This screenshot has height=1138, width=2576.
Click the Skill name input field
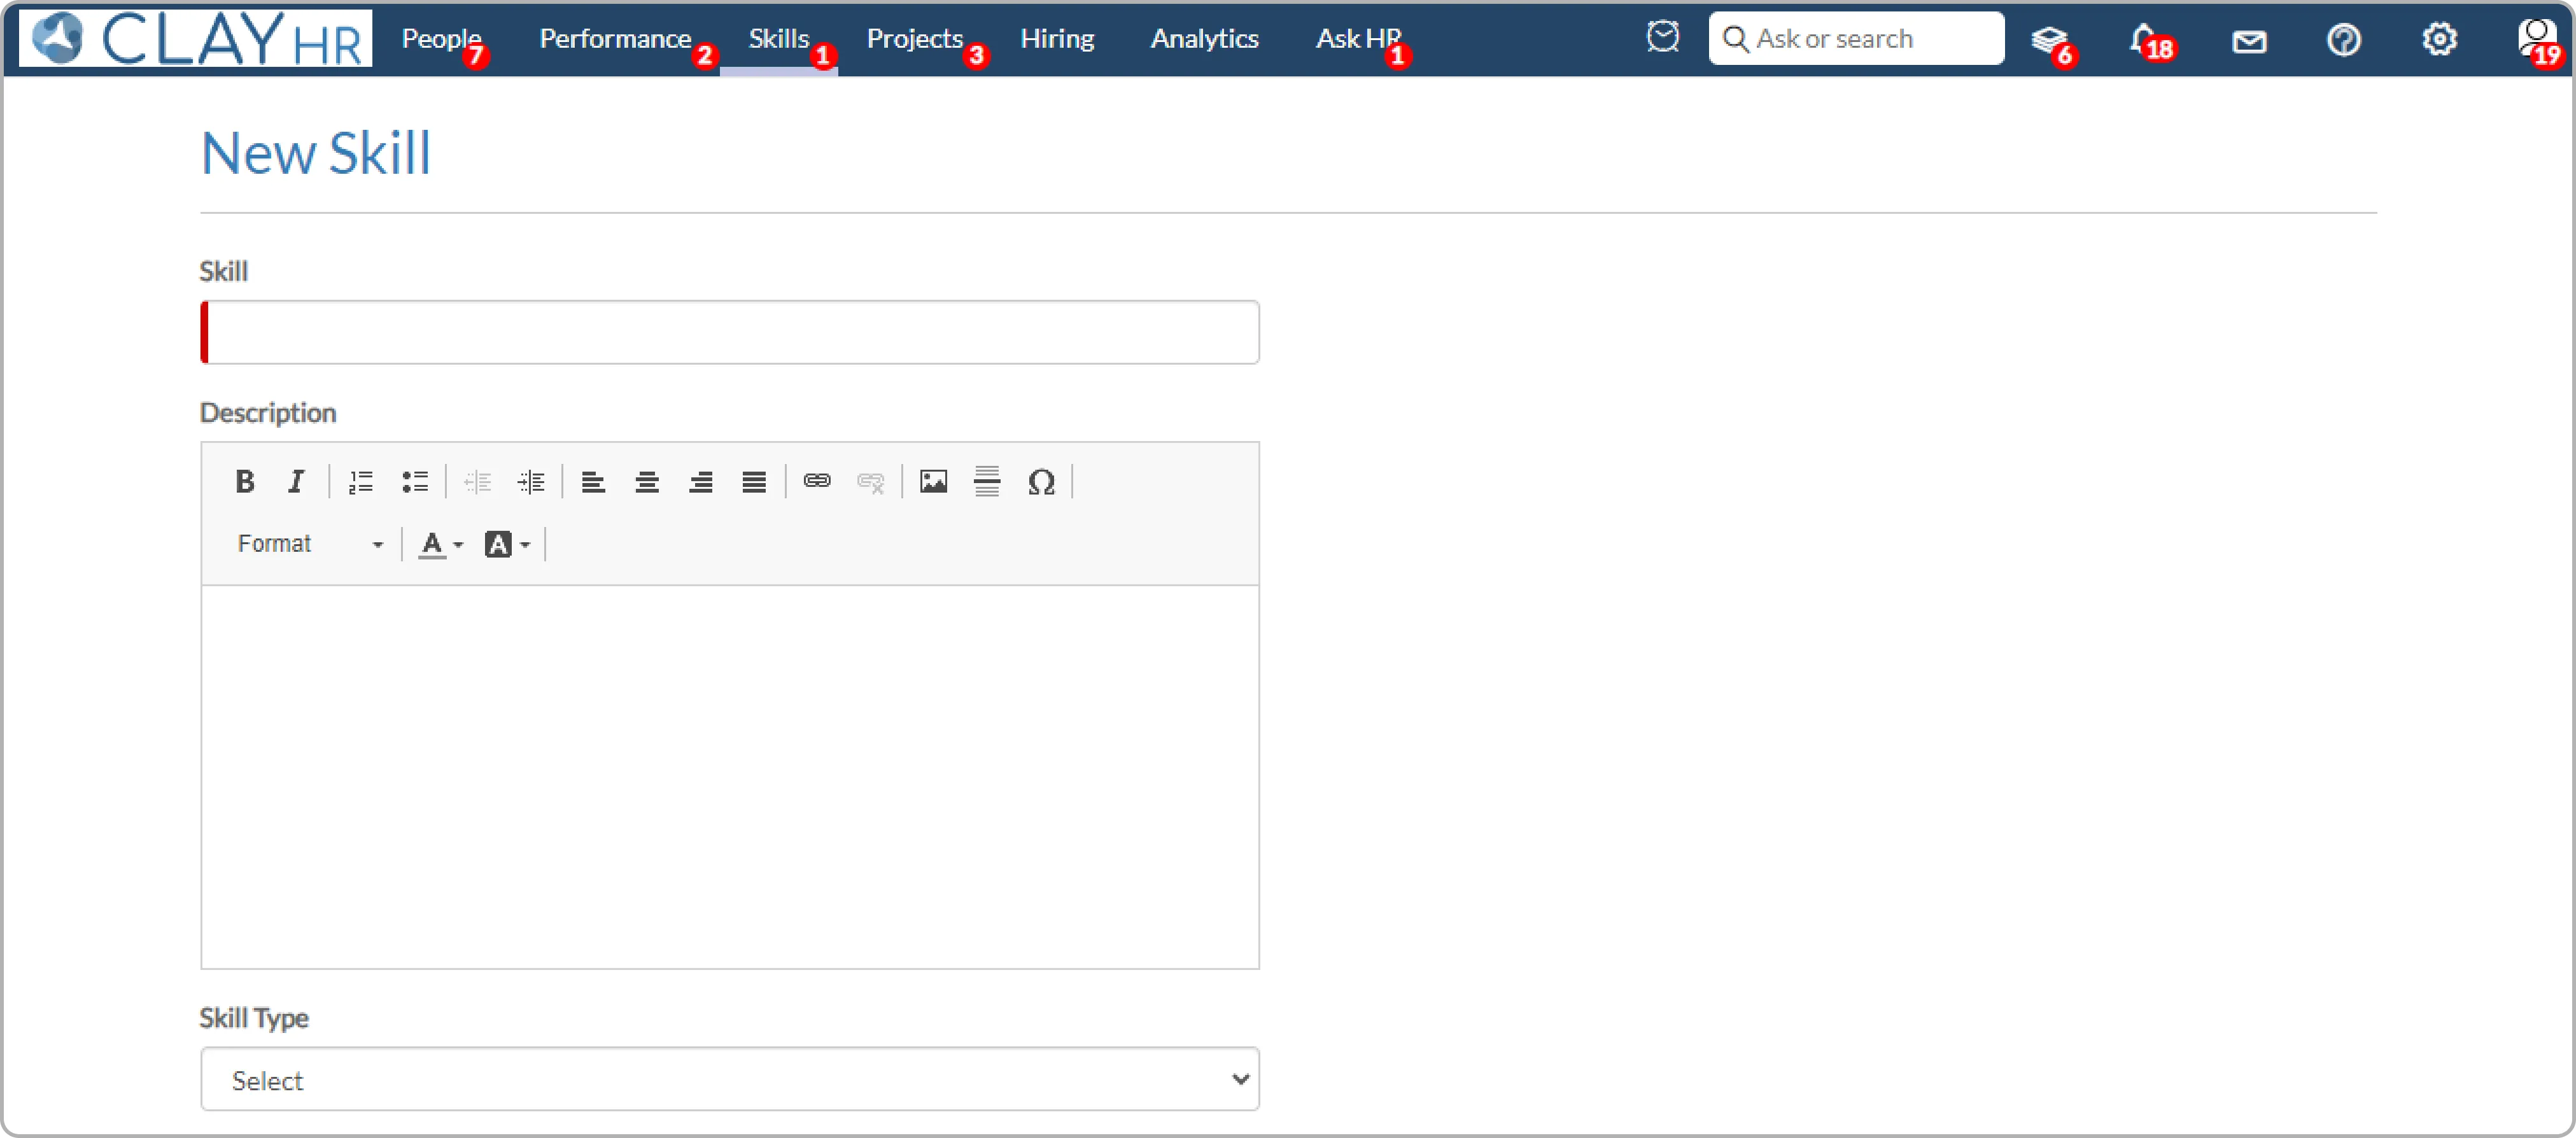(729, 332)
